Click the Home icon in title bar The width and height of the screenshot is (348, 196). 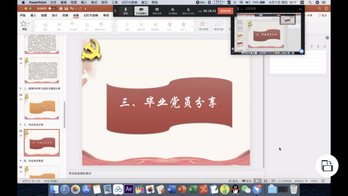61,8
